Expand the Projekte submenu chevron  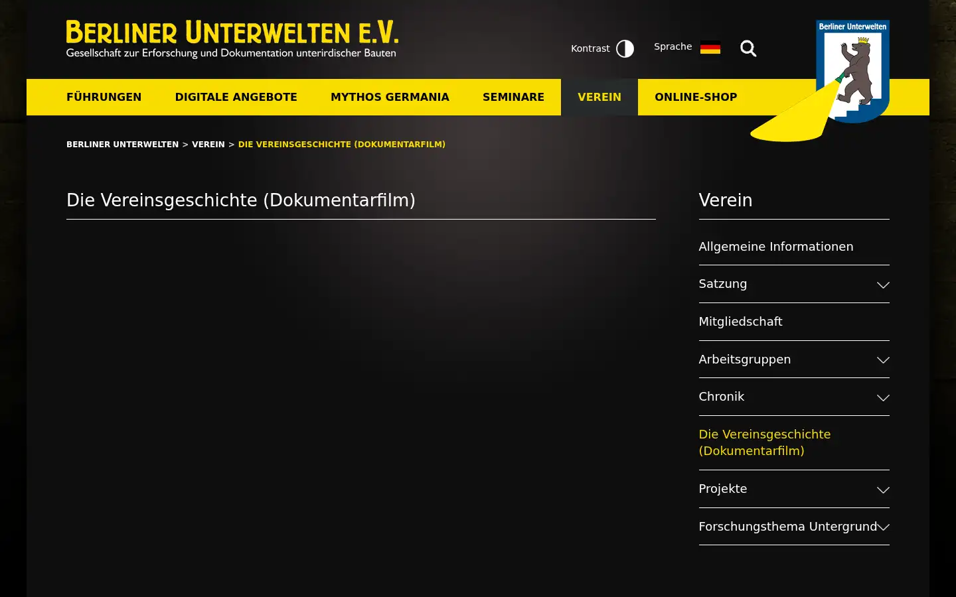(x=883, y=490)
